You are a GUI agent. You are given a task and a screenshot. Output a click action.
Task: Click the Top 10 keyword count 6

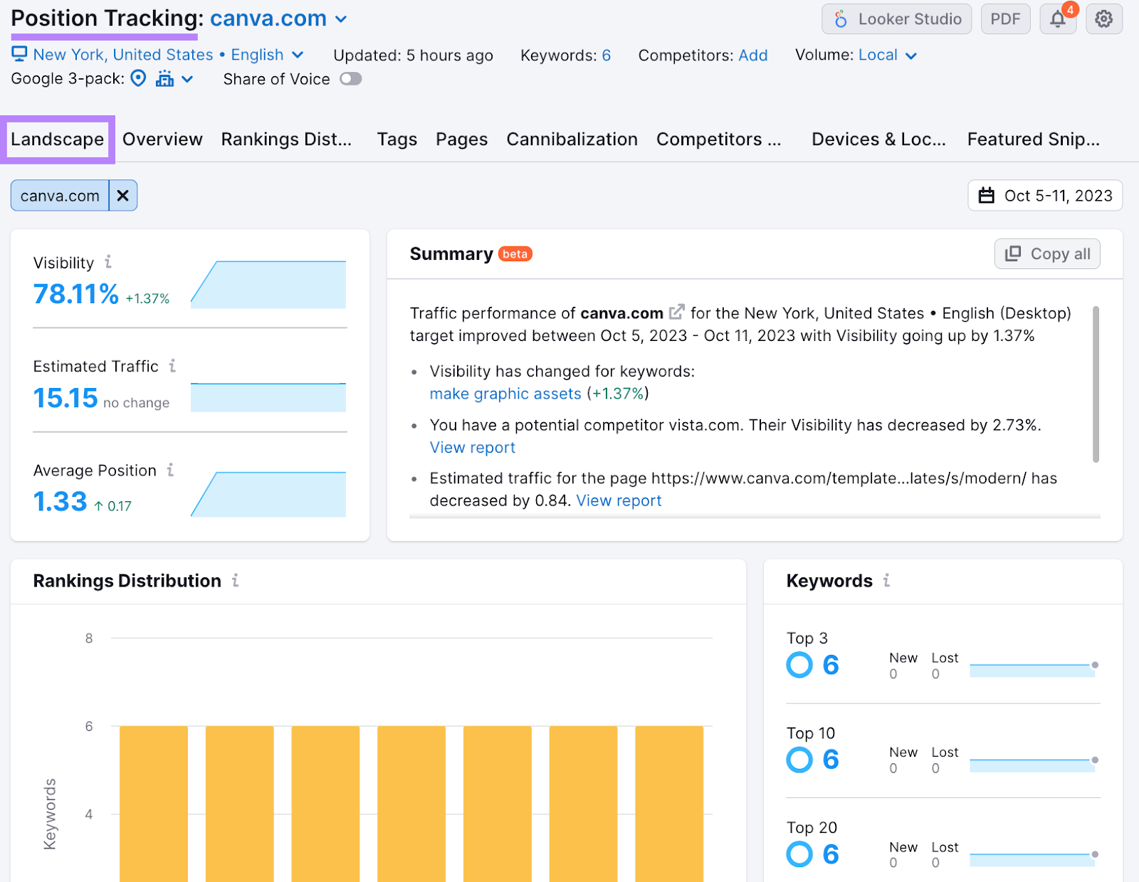(x=831, y=760)
